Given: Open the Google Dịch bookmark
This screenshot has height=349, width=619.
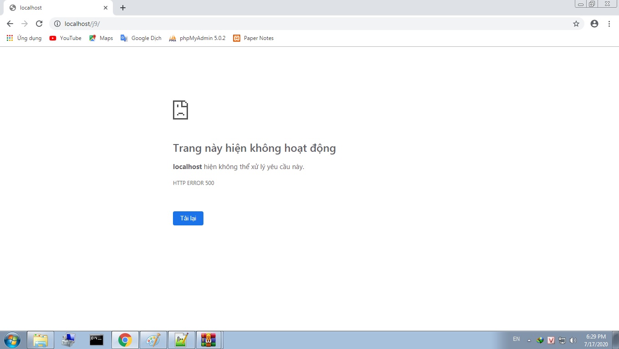Looking at the screenshot, I should [x=141, y=38].
